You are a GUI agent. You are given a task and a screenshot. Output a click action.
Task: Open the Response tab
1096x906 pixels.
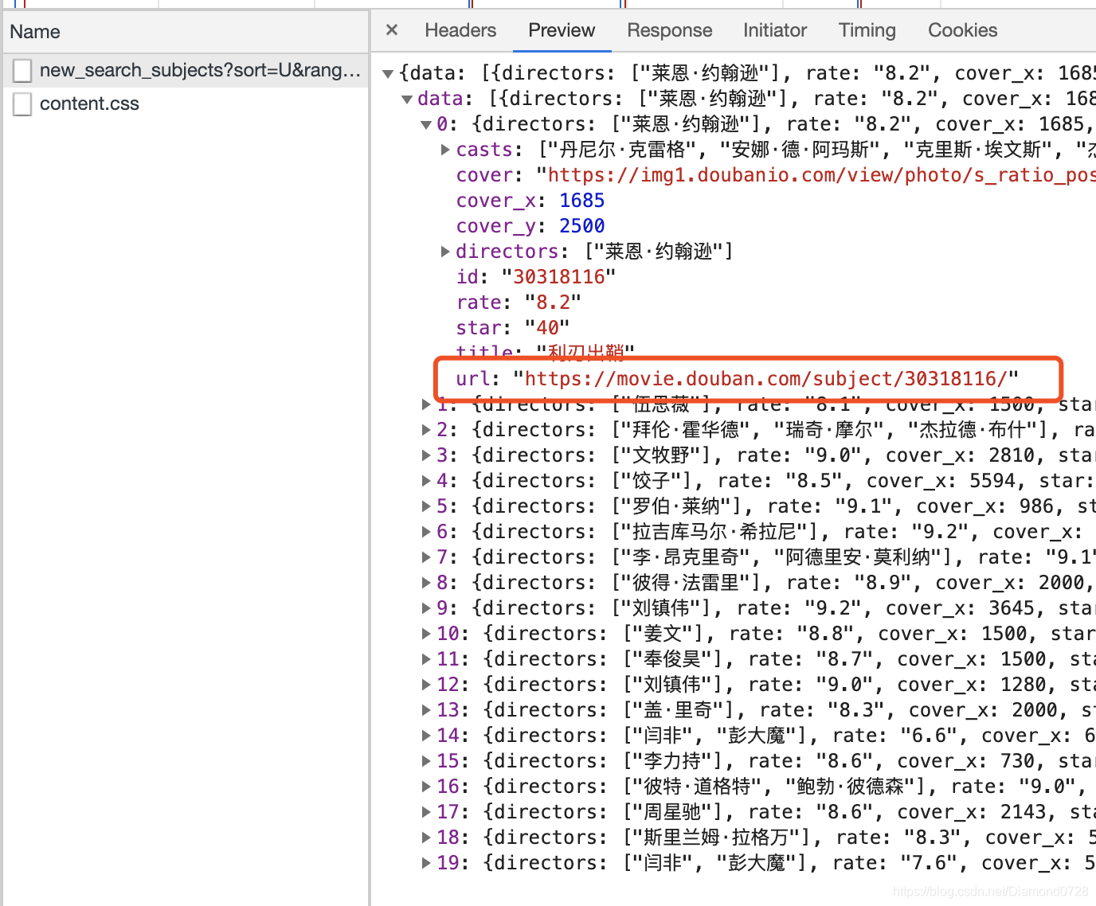(670, 30)
